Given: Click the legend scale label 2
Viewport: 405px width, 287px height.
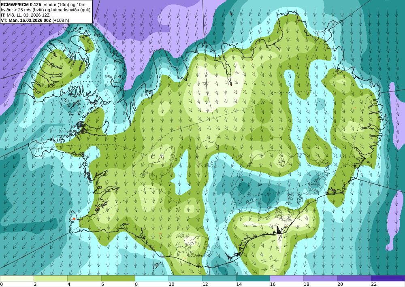Looking at the screenshot, I should (x=35, y=284).
